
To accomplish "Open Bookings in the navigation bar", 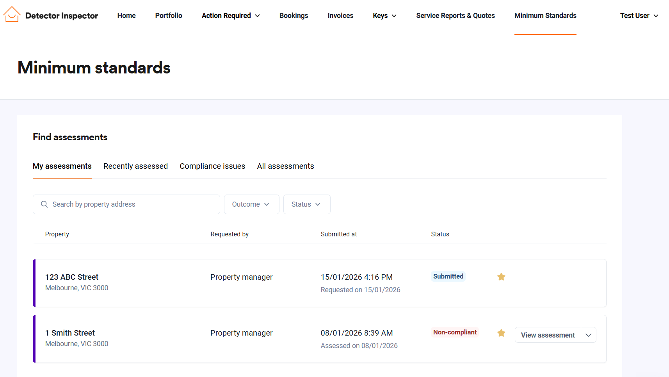I will click(x=294, y=16).
